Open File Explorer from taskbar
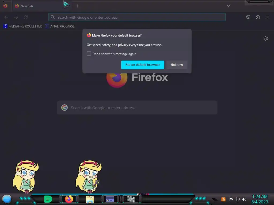Viewport: 274px width, 205px height. click(90, 199)
